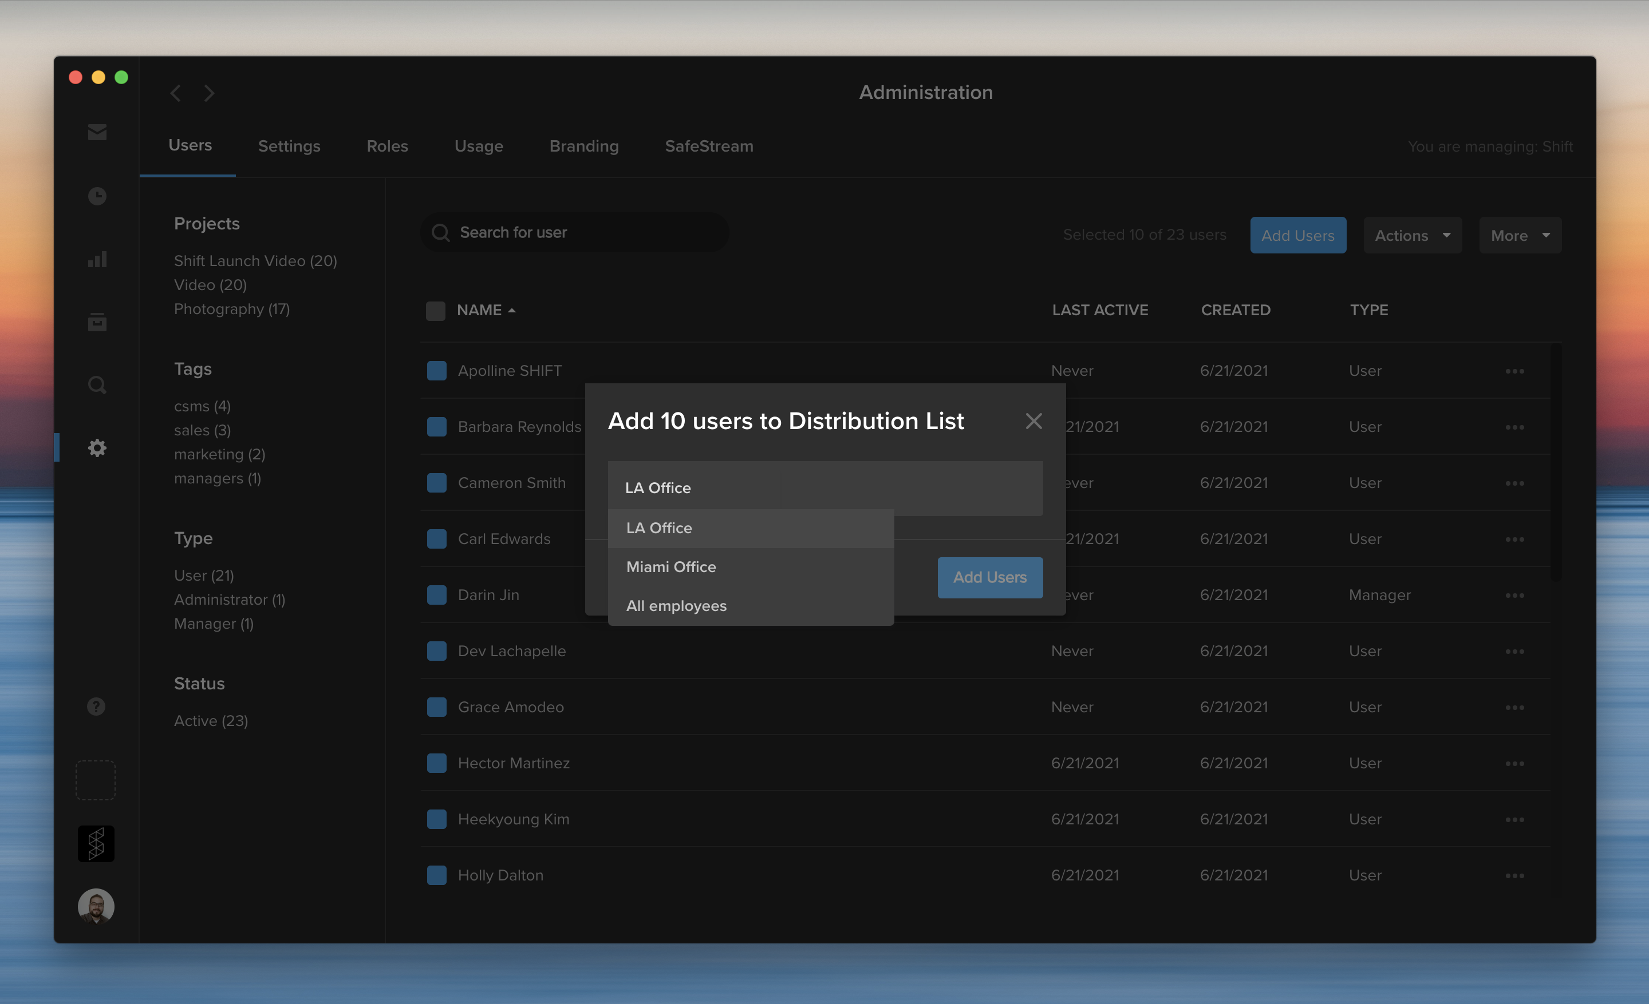The image size is (1649, 1004).
Task: Open help via the question mark icon
Action: click(96, 705)
